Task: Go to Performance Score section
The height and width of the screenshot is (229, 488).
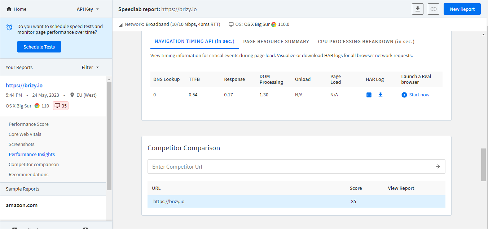Action: click(x=28, y=124)
